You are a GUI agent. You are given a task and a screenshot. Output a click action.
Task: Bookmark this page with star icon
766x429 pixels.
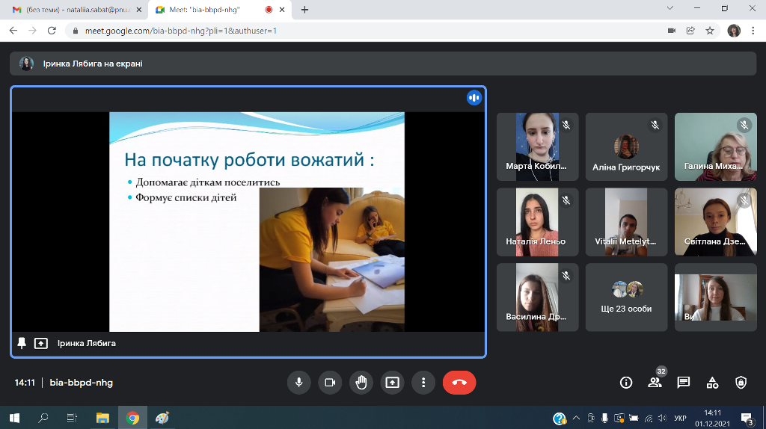point(710,31)
